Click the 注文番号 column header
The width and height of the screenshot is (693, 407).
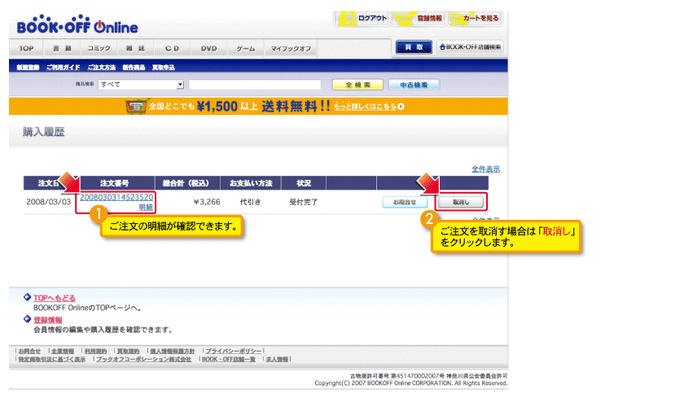pos(115,183)
